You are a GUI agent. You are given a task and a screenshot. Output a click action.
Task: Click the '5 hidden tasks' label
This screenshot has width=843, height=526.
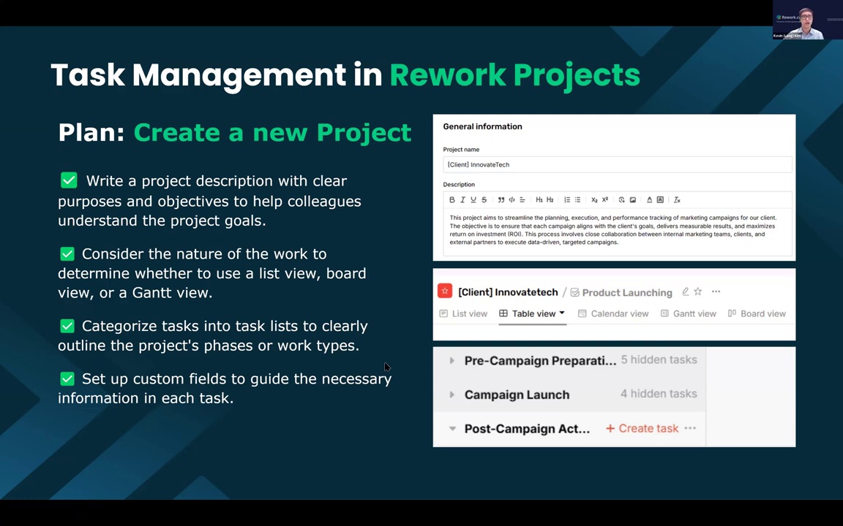point(659,359)
